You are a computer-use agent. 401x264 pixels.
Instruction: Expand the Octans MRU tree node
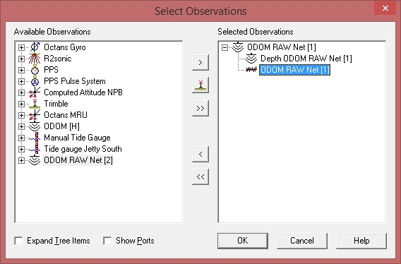click(x=21, y=115)
